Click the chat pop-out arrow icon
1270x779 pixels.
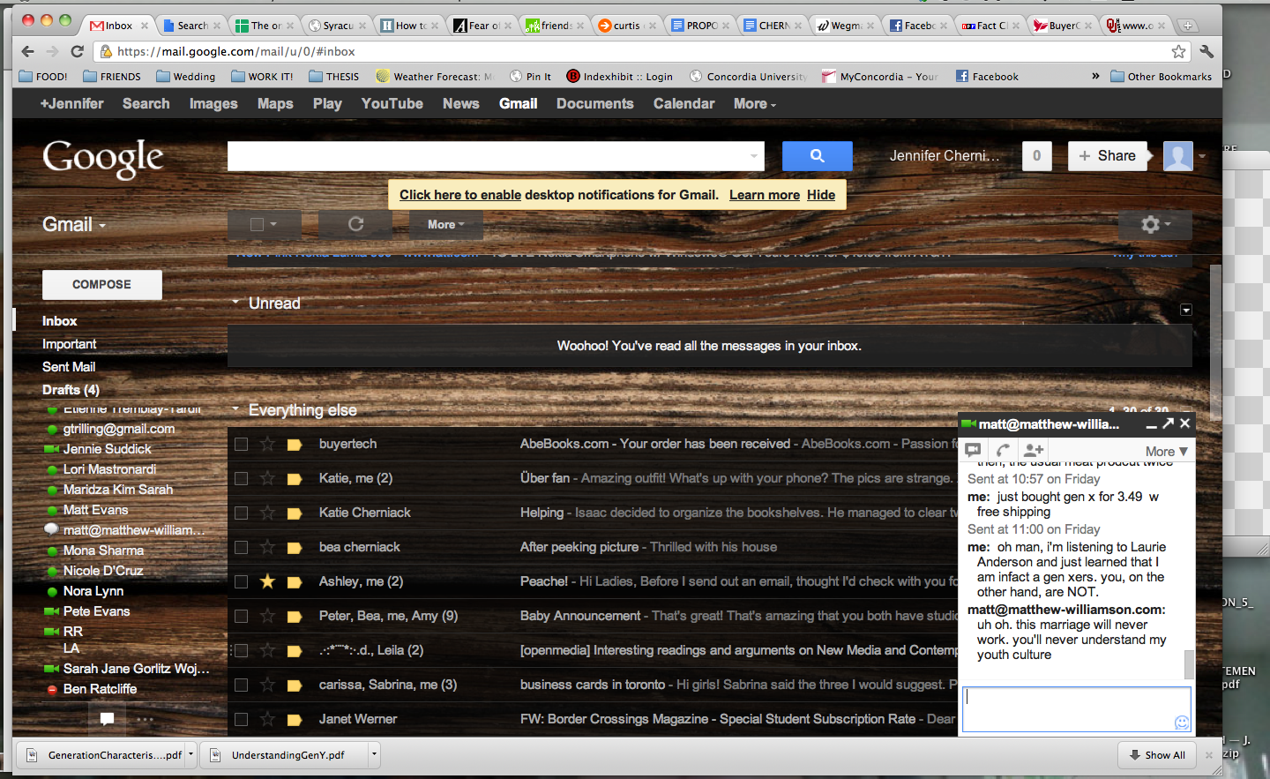(x=1168, y=423)
